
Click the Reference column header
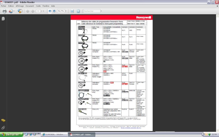(82, 27)
